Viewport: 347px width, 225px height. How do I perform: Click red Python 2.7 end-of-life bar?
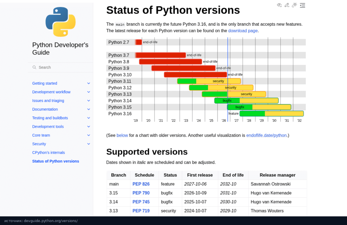[139, 42]
